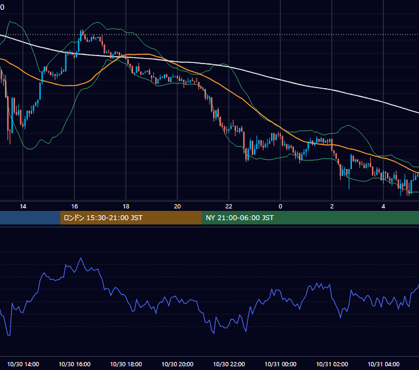Click the 10/30 20:00 date label

click(177, 364)
